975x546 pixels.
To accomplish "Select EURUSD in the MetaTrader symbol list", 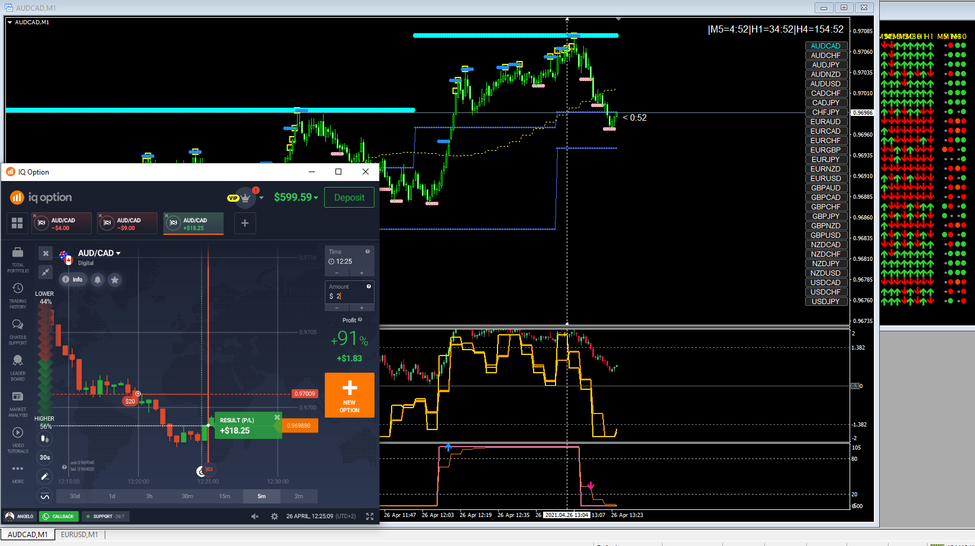I will coord(826,179).
